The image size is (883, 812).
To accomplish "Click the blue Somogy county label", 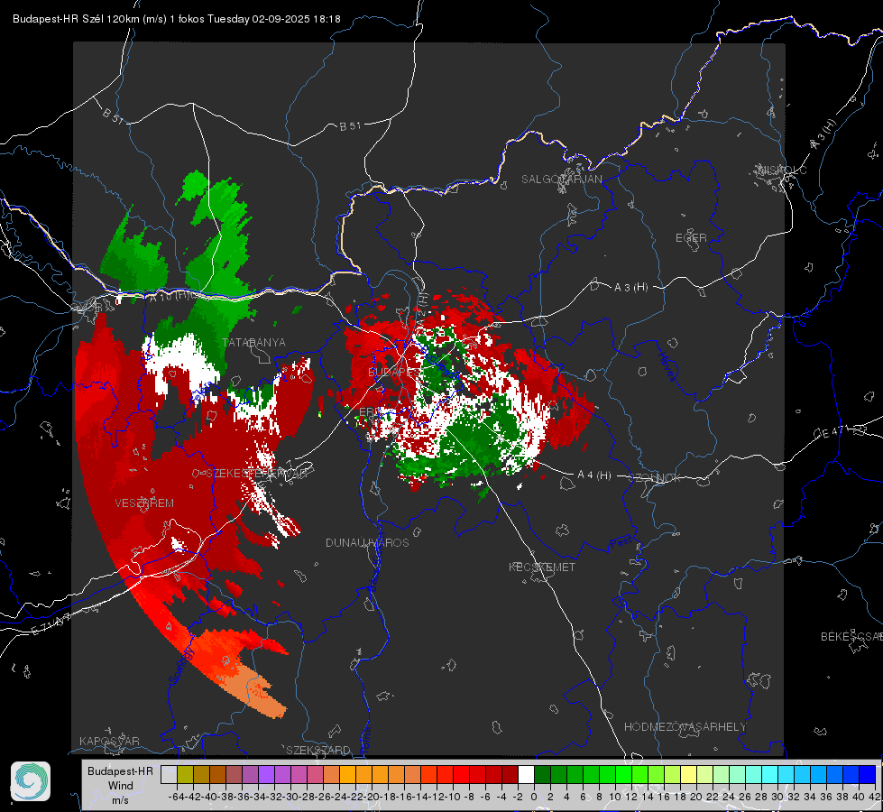I will tap(181, 666).
